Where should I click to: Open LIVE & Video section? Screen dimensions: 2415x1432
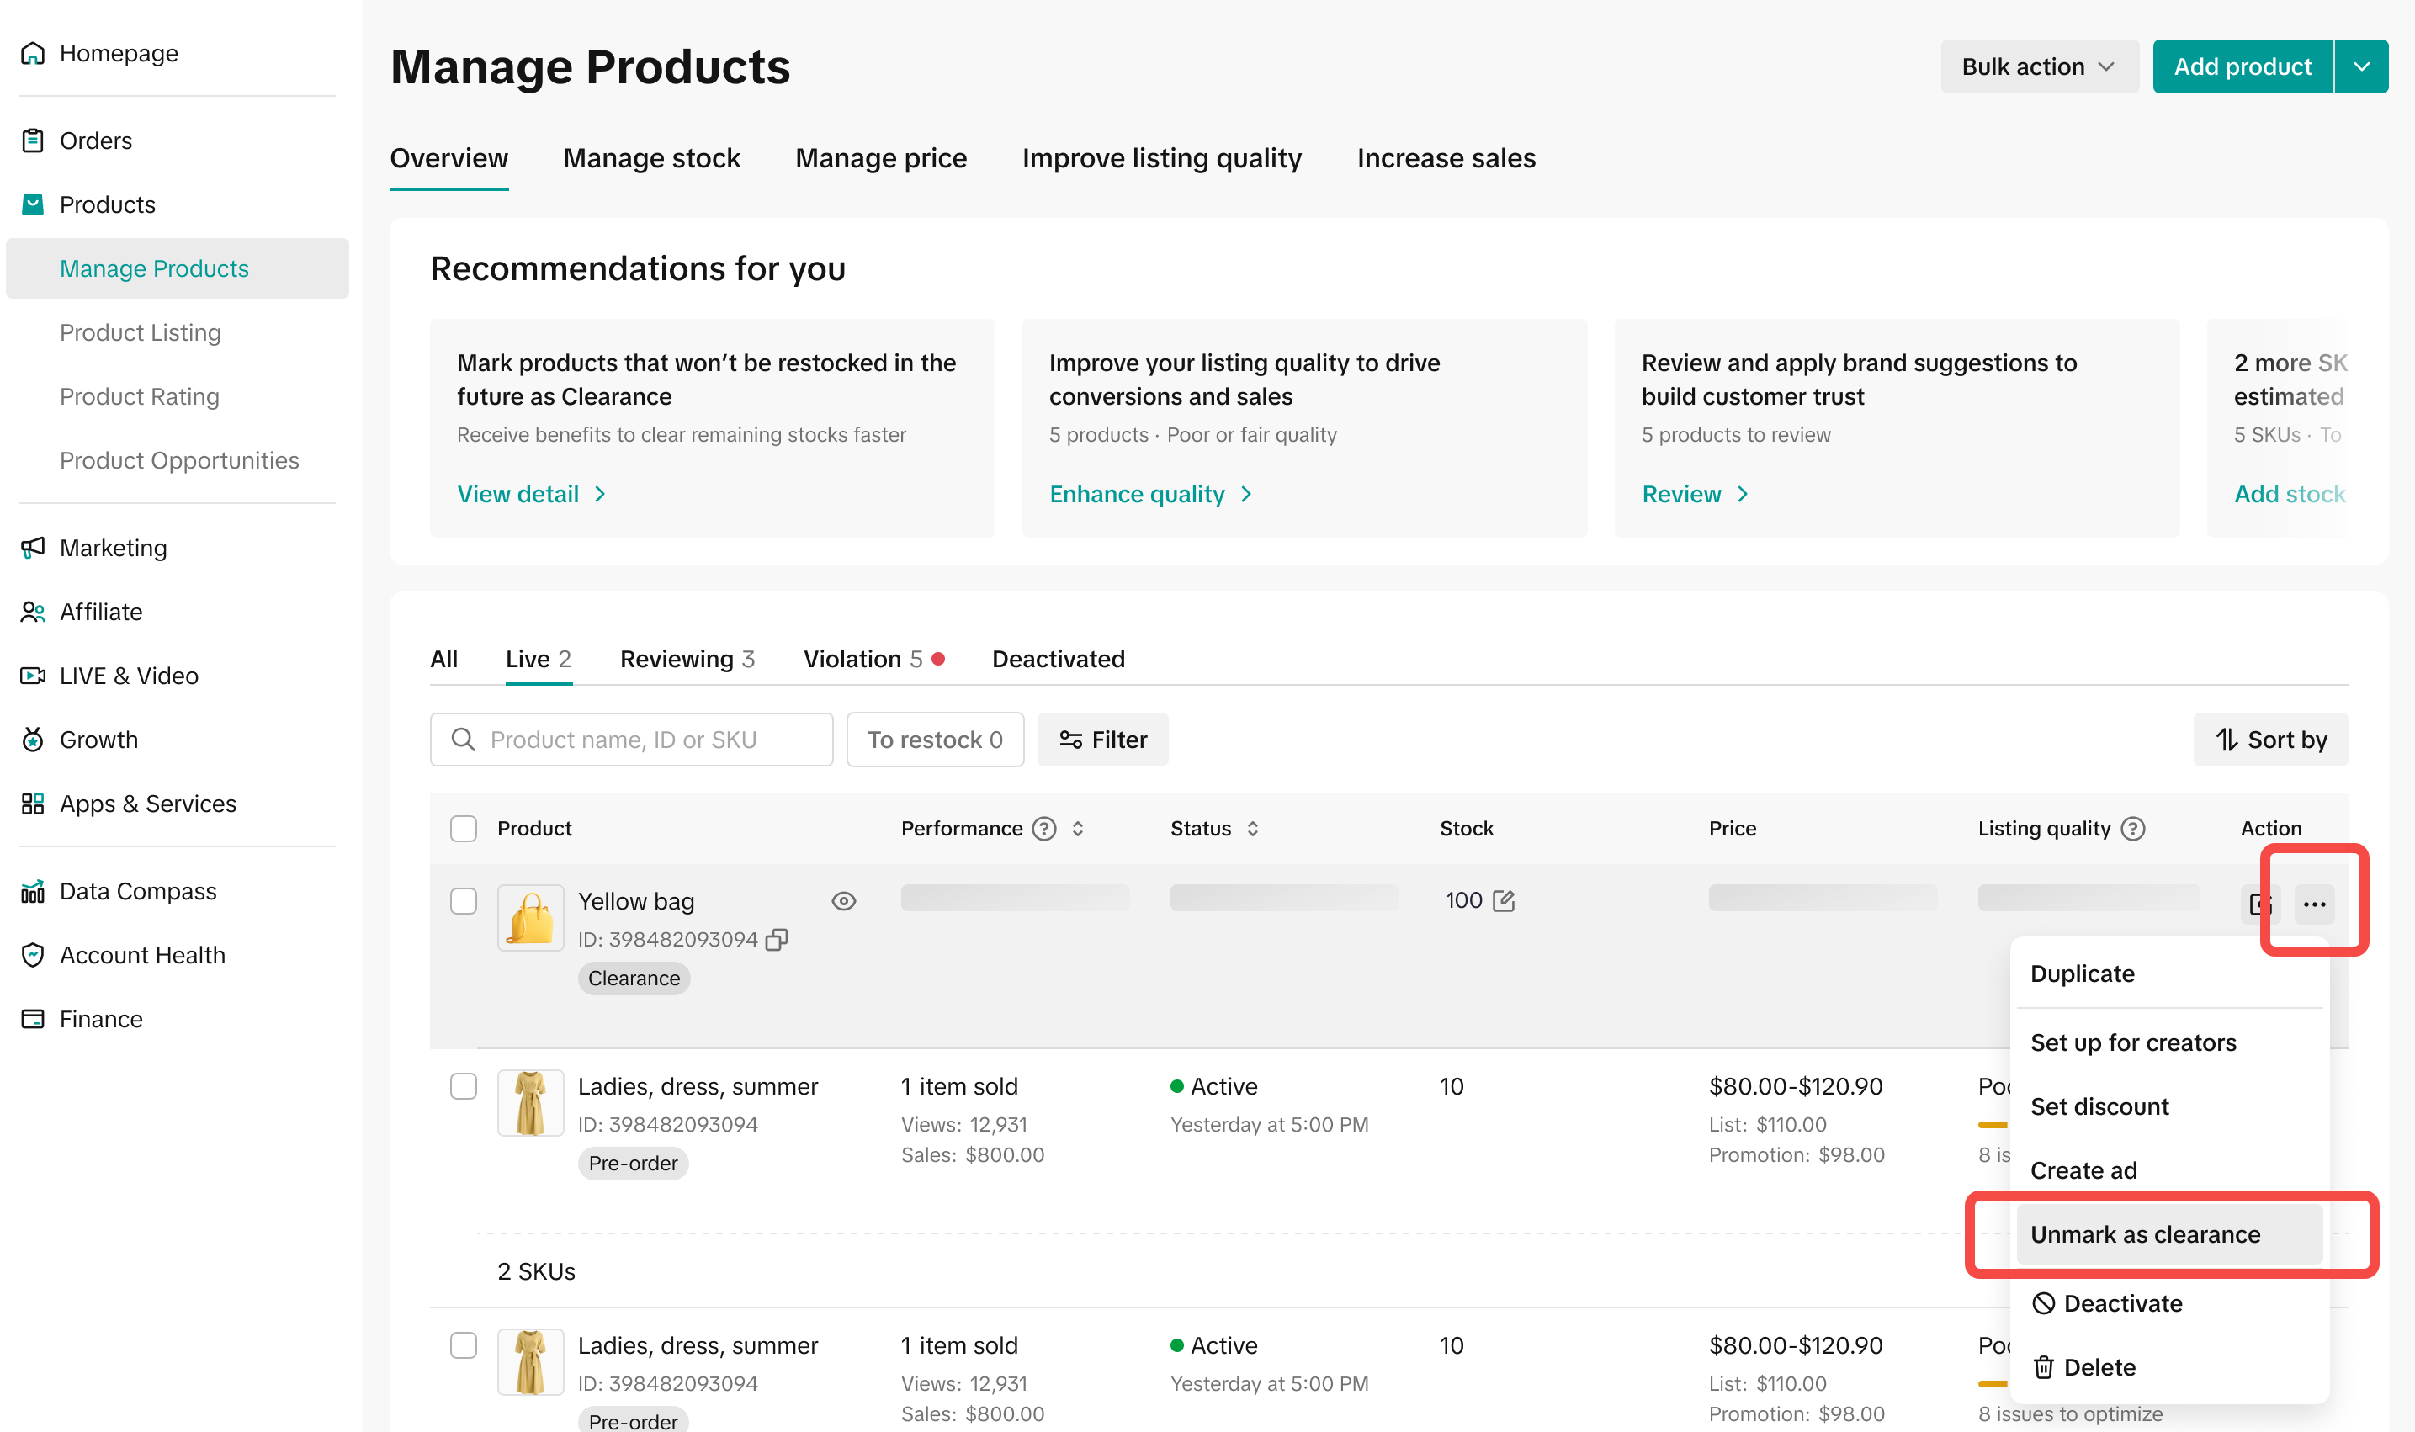click(129, 676)
